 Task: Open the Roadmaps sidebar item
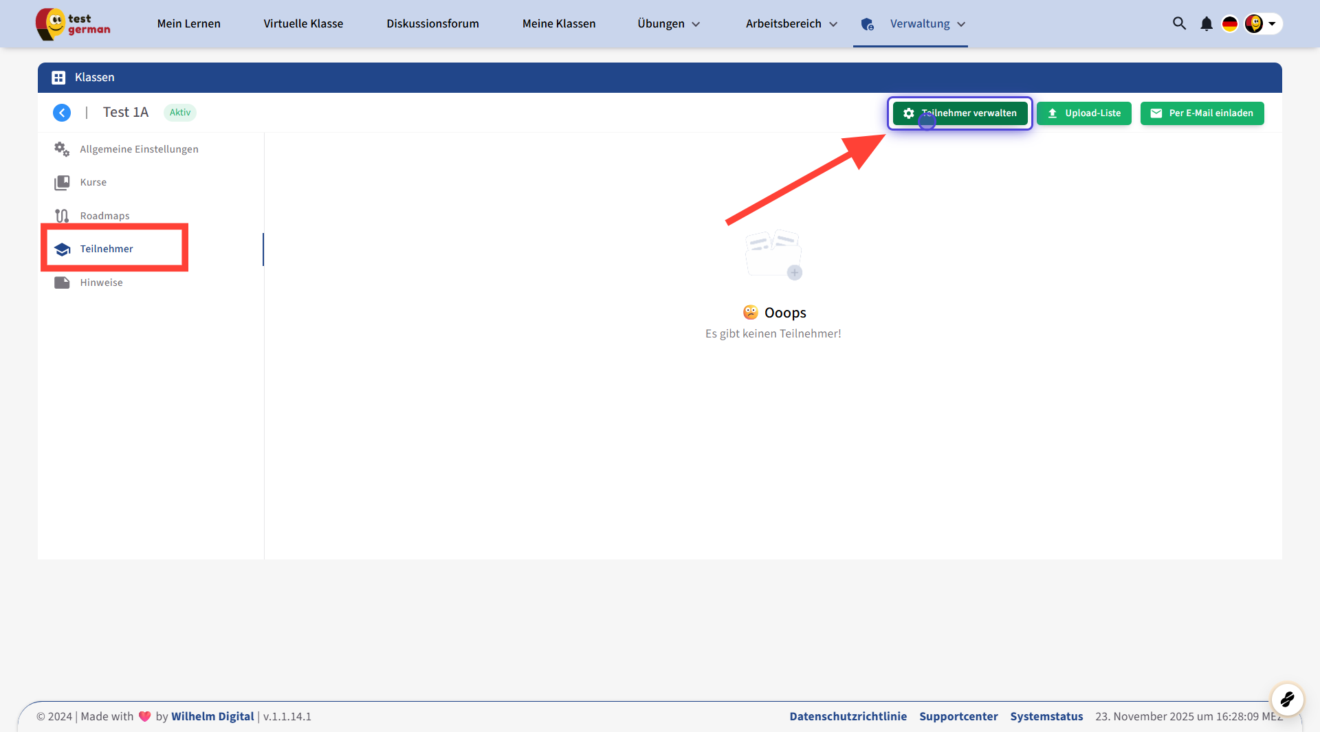point(104,216)
